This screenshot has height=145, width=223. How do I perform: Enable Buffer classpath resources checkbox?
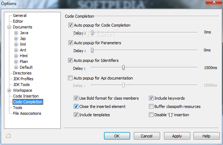(151, 106)
